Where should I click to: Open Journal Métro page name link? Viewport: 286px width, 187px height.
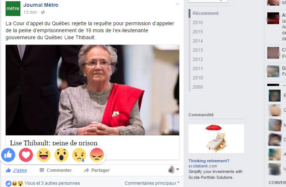pos(41,5)
